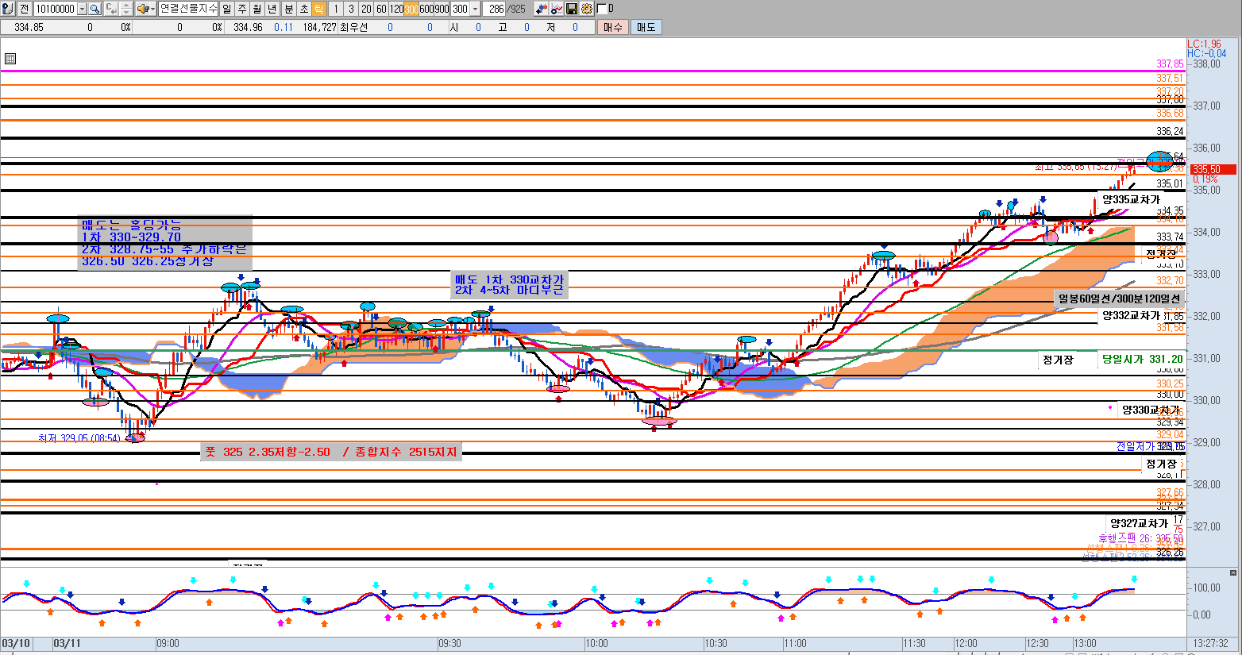Click the 전일저가 label at right
Image resolution: width=1242 pixels, height=655 pixels.
pos(1136,447)
